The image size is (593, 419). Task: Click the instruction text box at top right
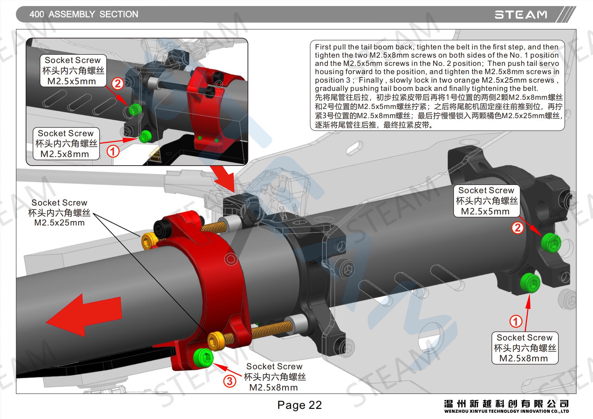437,86
